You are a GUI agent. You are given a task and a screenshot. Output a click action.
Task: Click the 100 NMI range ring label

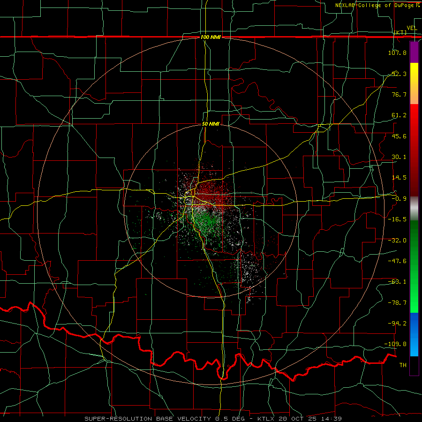pyautogui.click(x=211, y=37)
